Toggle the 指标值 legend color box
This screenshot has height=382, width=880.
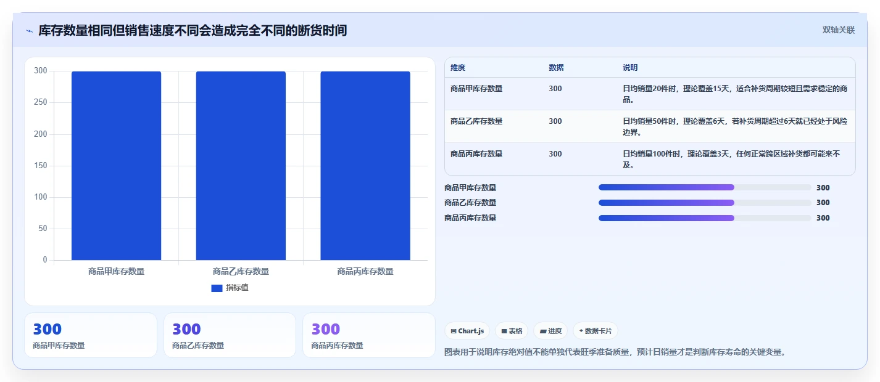pos(217,288)
